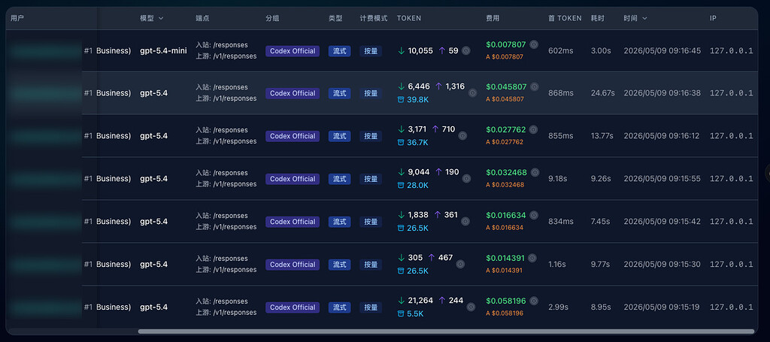
Task: Click the 13.77s duration value
Action: point(602,136)
